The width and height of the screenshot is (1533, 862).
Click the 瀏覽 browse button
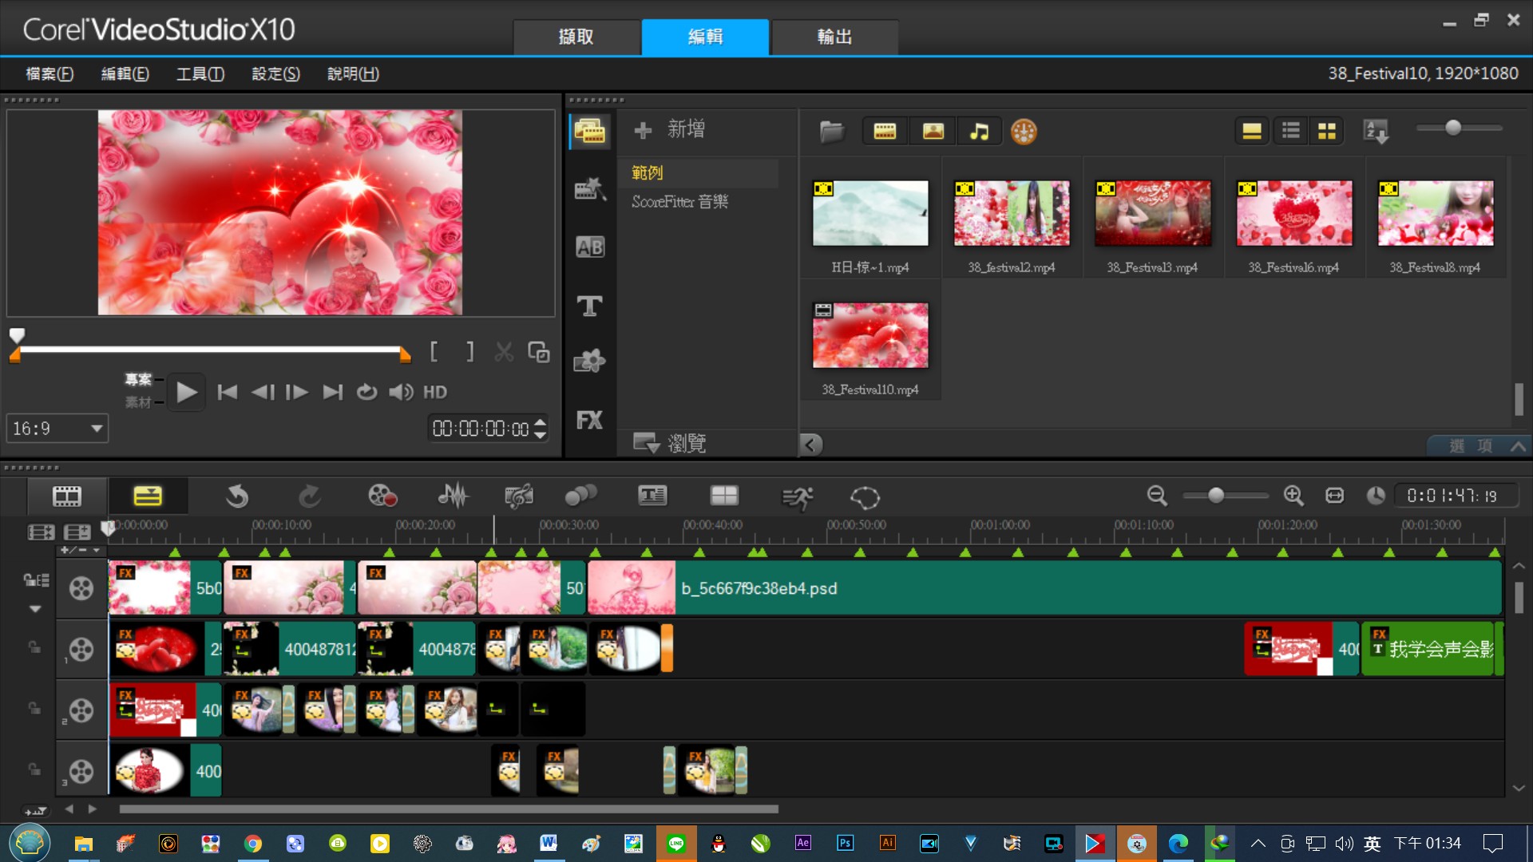pos(669,443)
